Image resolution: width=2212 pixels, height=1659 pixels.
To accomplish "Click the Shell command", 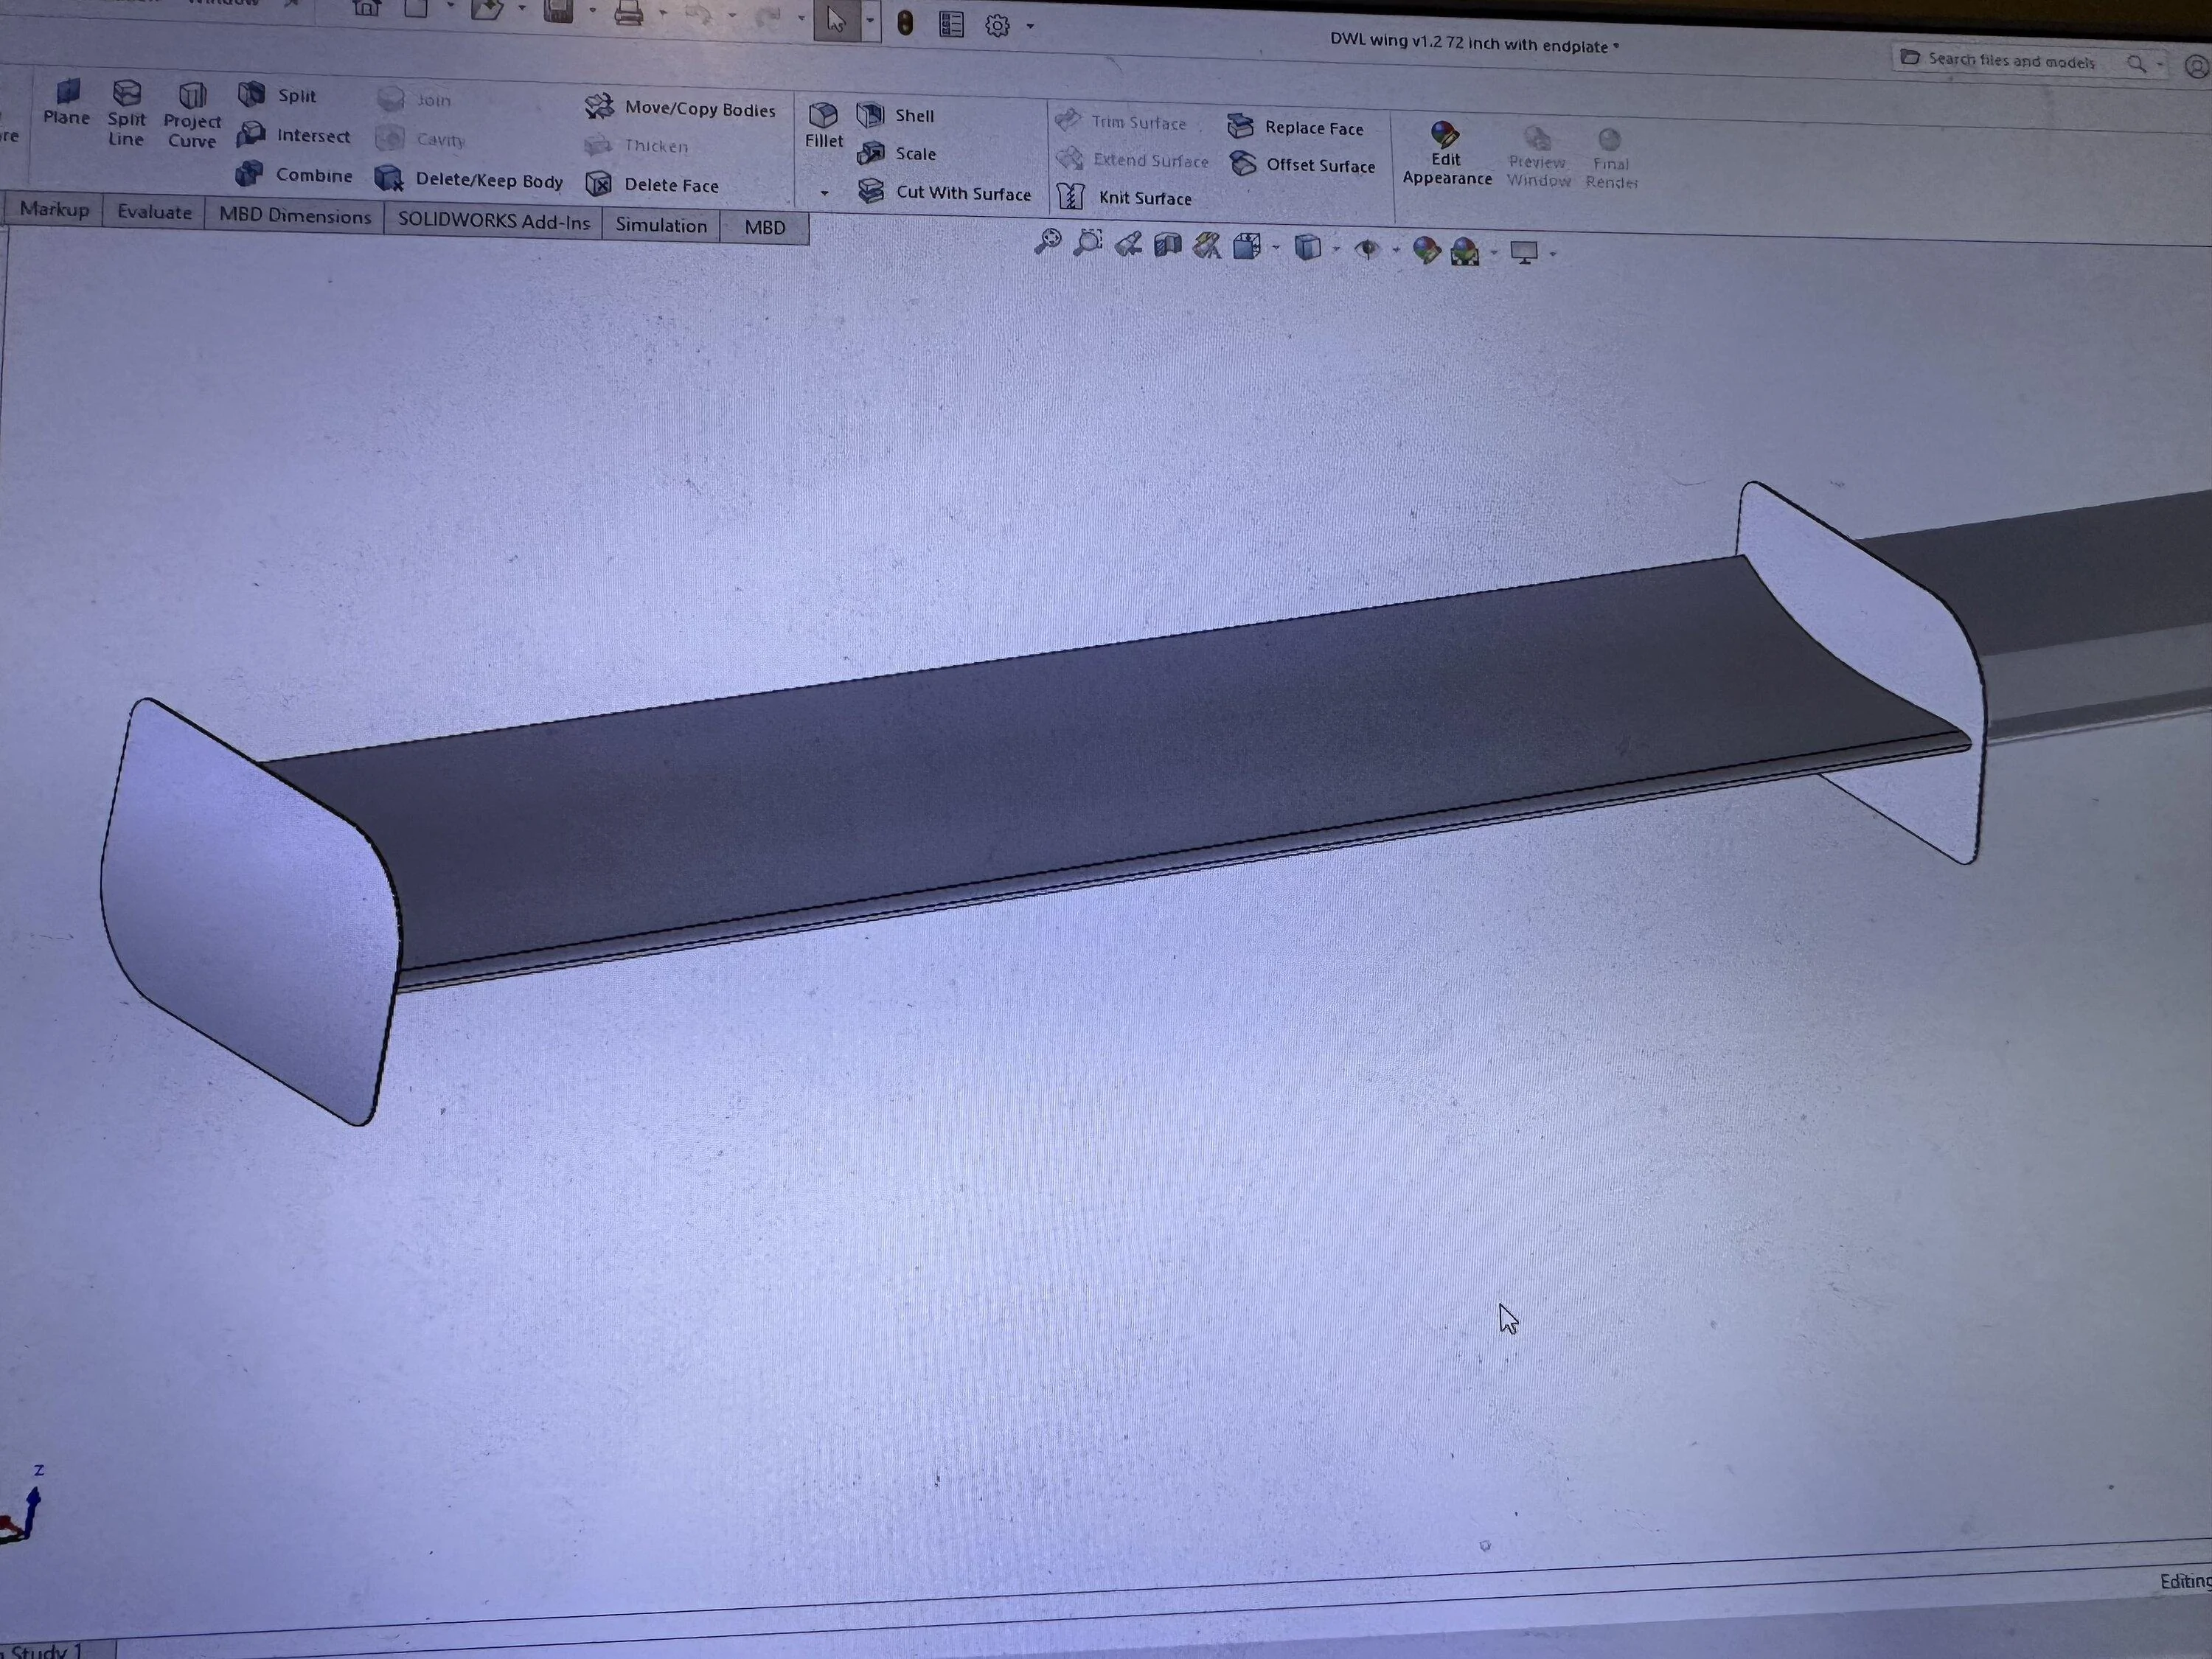I will (x=896, y=115).
